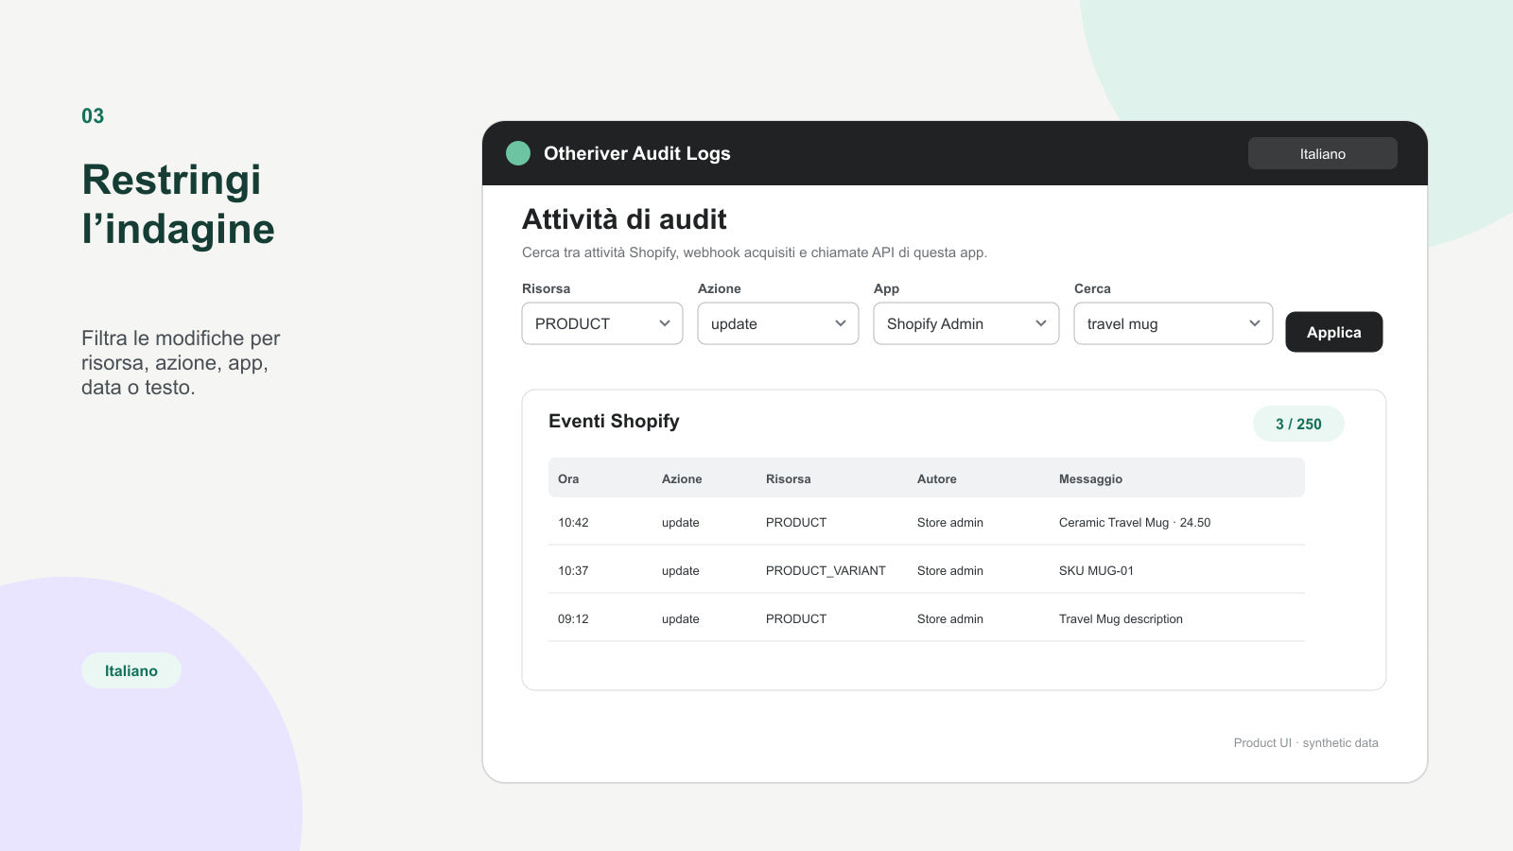Click the PRODUCT_VARIANT resource cell
Image resolution: width=1513 pixels, height=851 pixels.
tap(826, 570)
